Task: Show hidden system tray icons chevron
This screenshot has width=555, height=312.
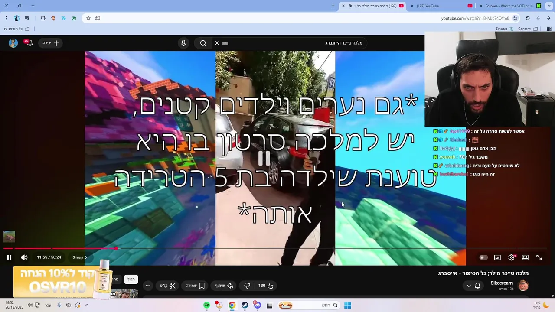Action: click(x=87, y=305)
